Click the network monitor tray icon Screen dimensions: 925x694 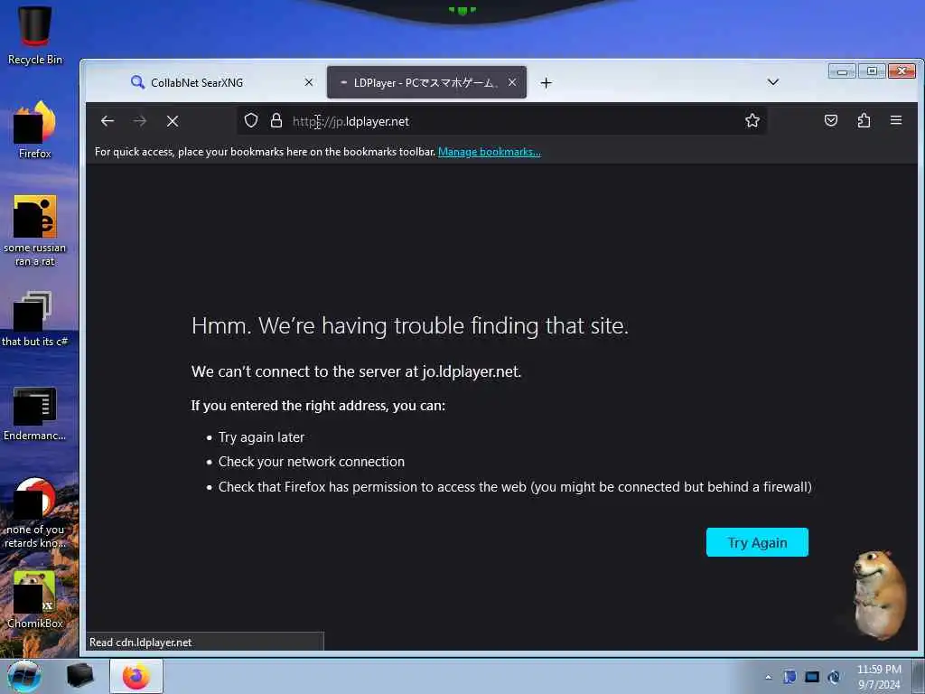(x=812, y=677)
